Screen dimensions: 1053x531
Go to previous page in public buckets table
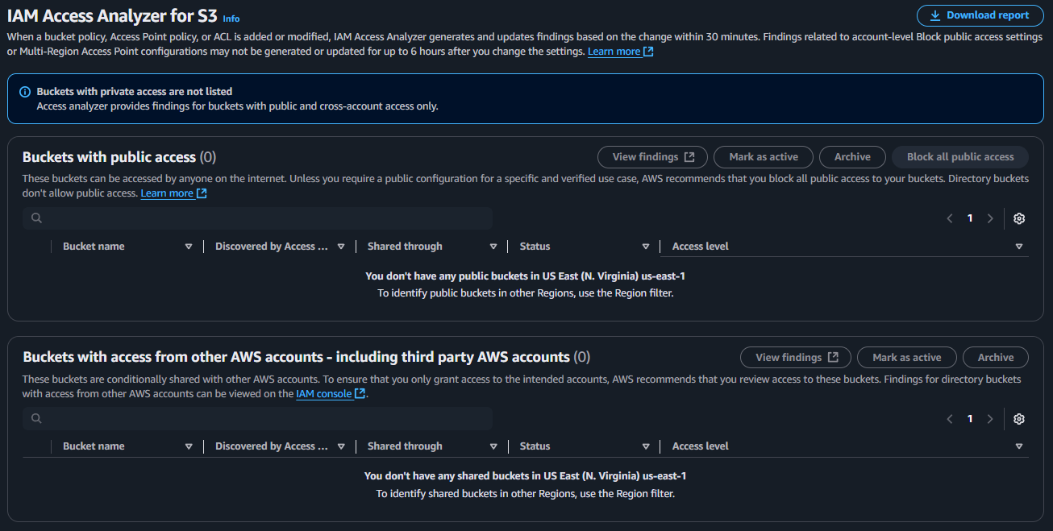[x=950, y=218]
